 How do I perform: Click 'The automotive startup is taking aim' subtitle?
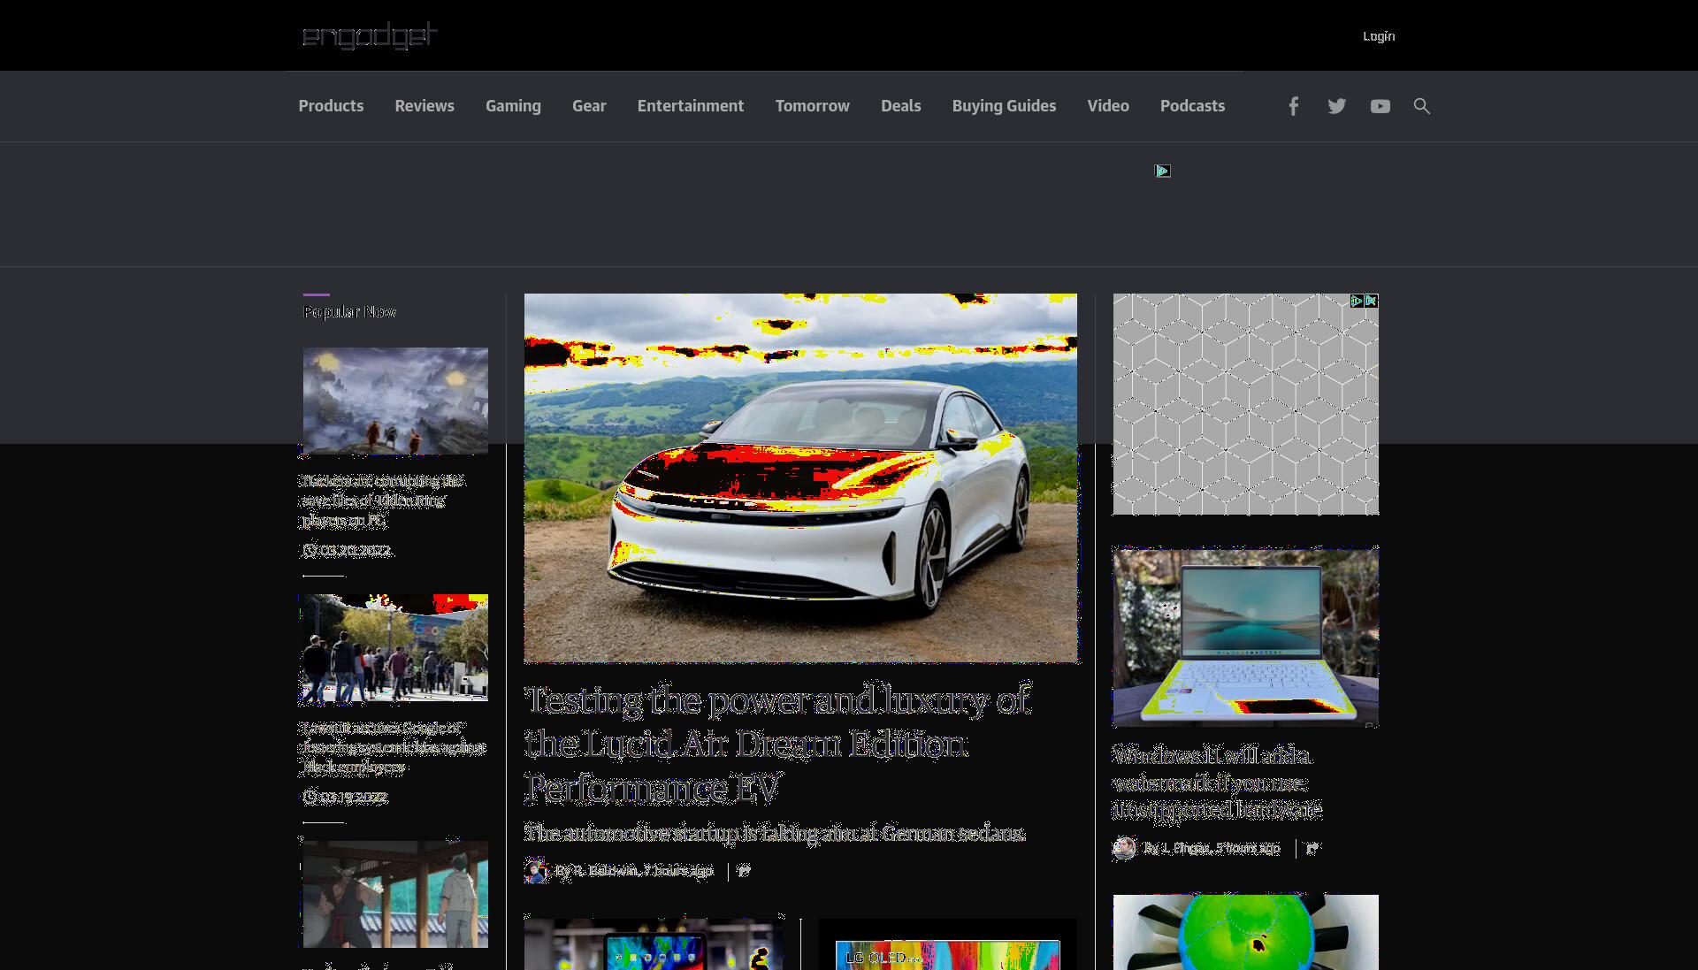[x=775, y=833]
